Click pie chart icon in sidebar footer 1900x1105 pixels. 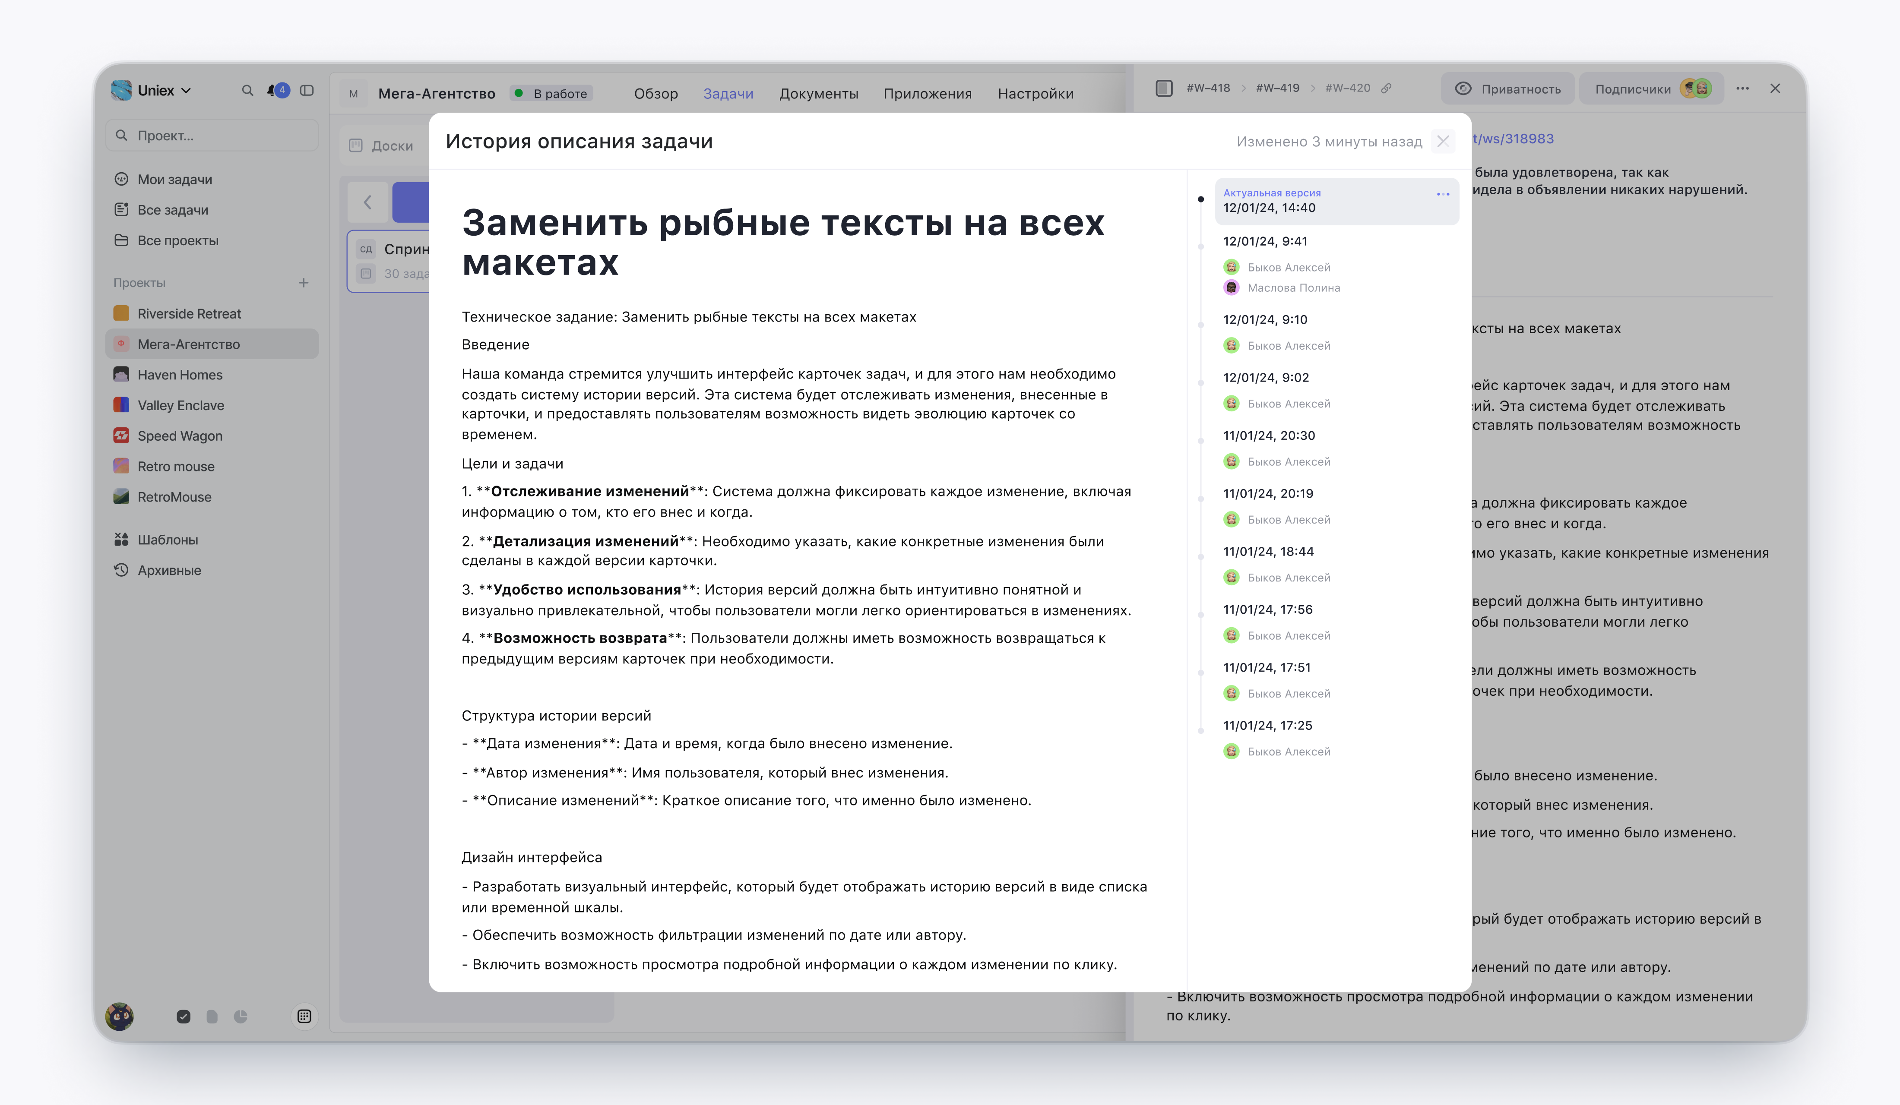point(241,1016)
